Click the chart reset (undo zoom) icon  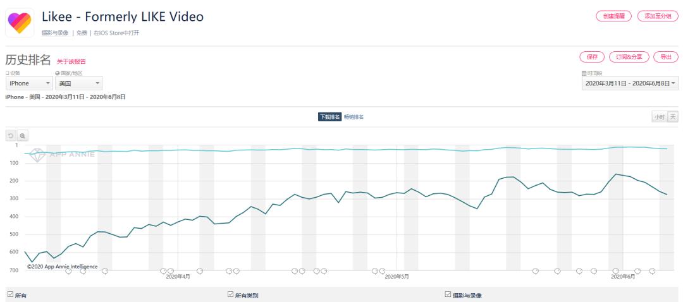click(11, 135)
